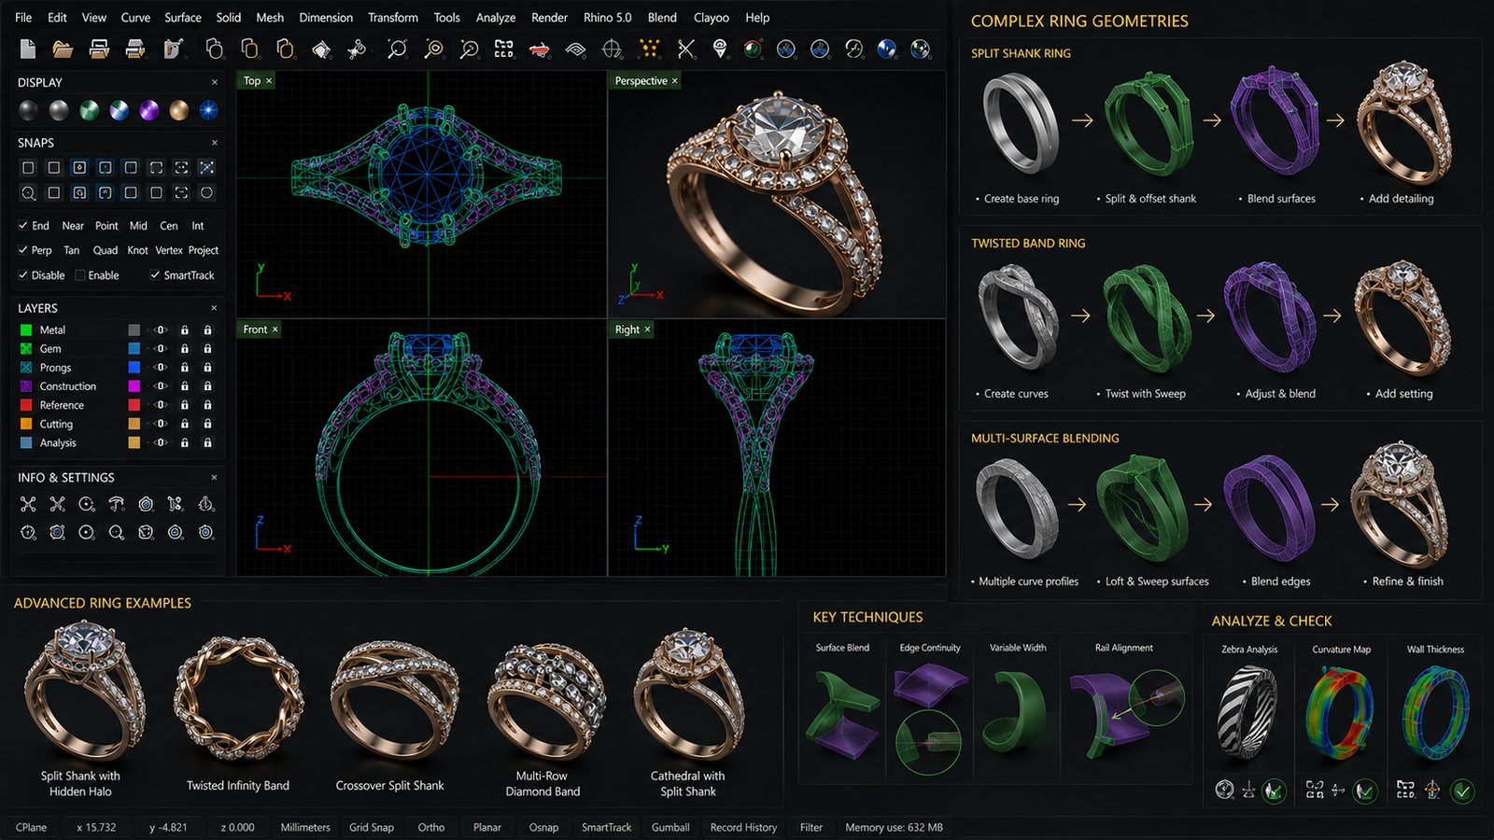This screenshot has height=840, width=1494.
Task: Click the X-pattern snap icon in Snaps
Action: (206, 168)
